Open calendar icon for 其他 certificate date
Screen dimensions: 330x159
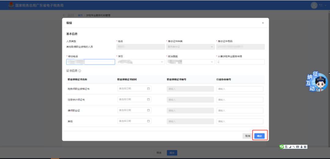click(148, 121)
